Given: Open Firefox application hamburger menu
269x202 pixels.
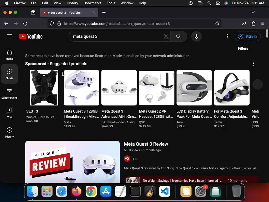Looking at the screenshot, I should tap(263, 23).
